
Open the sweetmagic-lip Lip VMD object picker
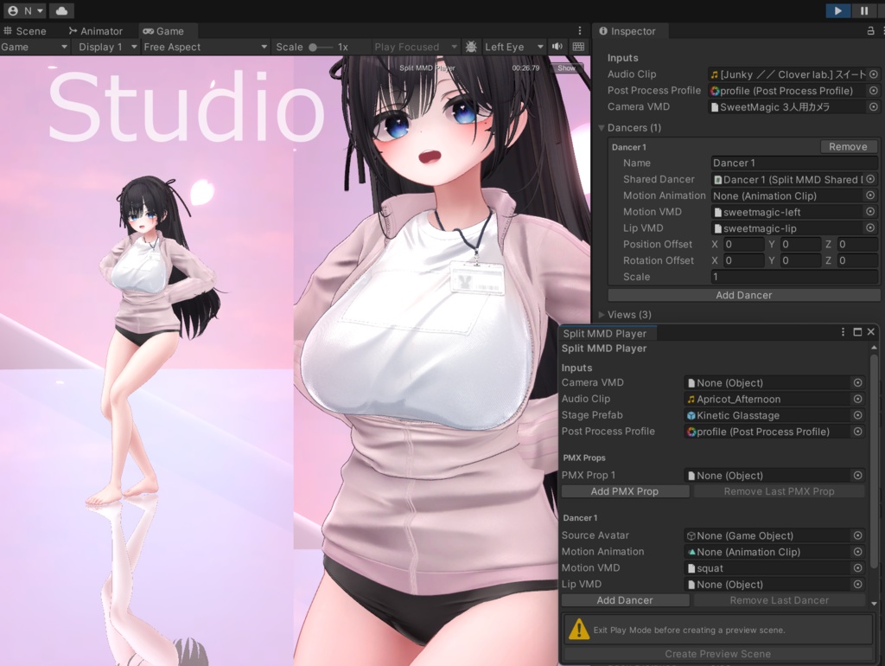(870, 228)
